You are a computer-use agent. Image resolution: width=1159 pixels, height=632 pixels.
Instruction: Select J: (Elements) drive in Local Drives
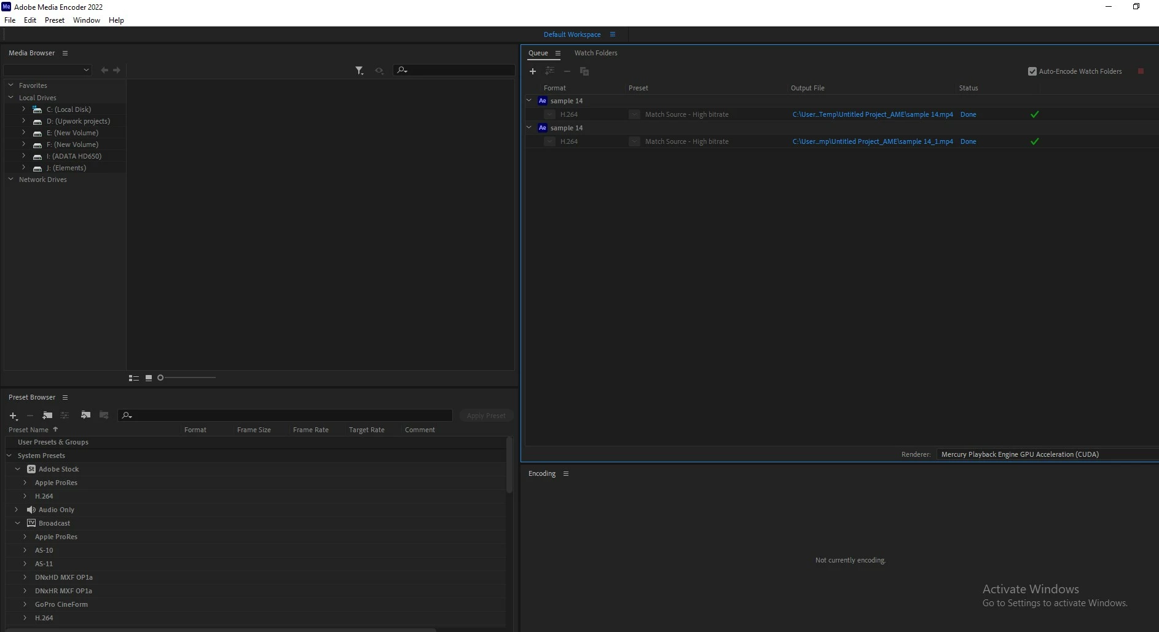point(66,168)
